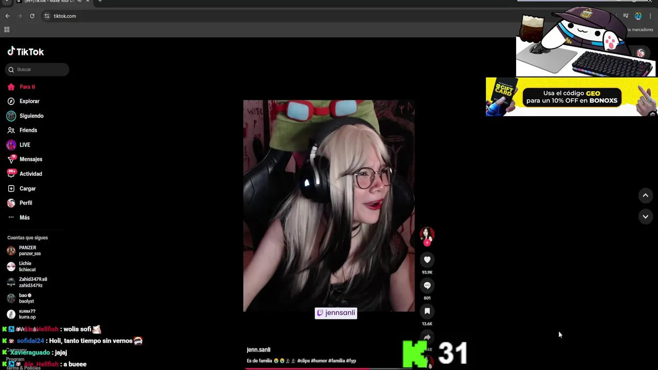Reload the page with refresh icon

pyautogui.click(x=32, y=16)
